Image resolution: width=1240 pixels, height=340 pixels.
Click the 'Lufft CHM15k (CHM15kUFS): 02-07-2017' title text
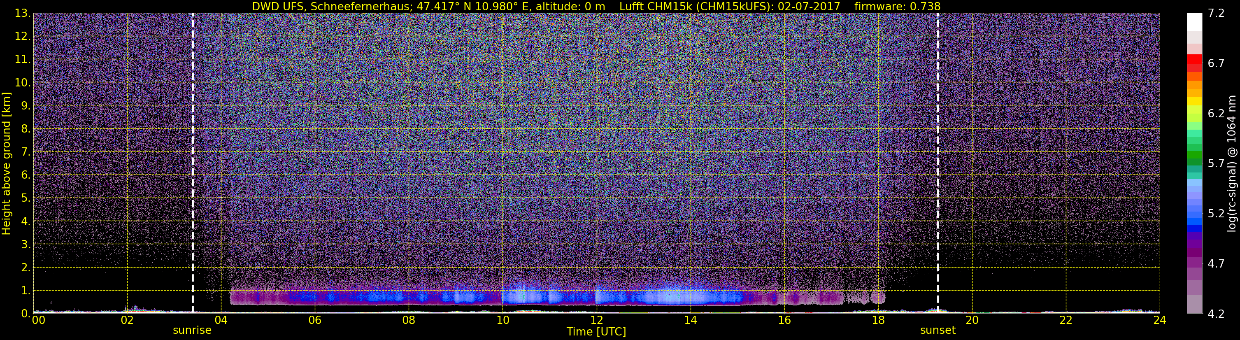coord(730,6)
